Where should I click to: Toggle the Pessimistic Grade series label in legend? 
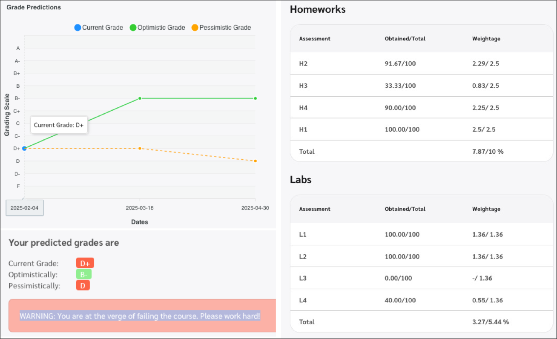click(225, 28)
